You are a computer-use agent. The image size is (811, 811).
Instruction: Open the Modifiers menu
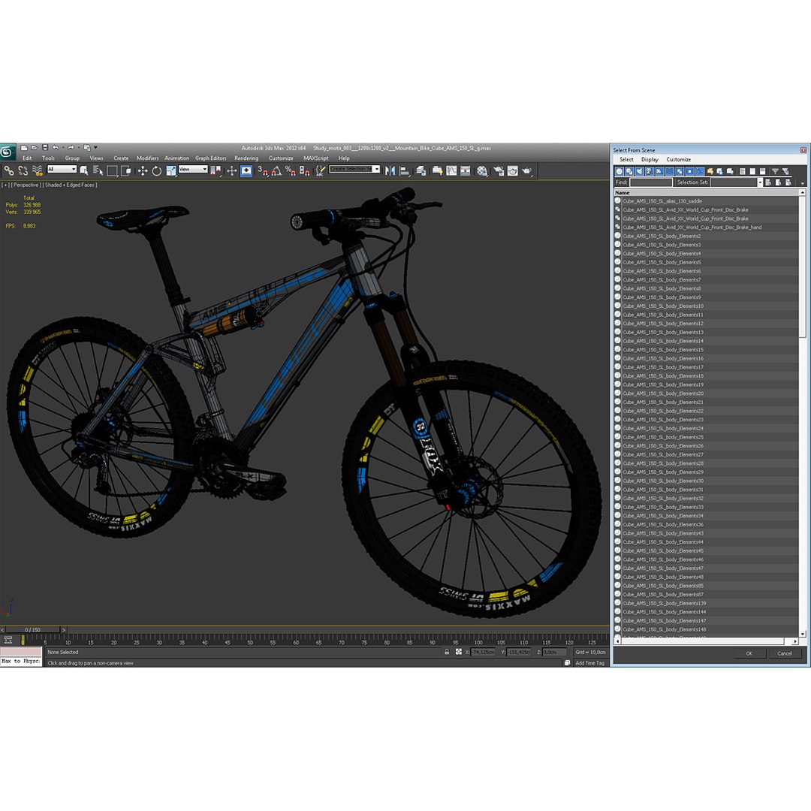pos(147,158)
